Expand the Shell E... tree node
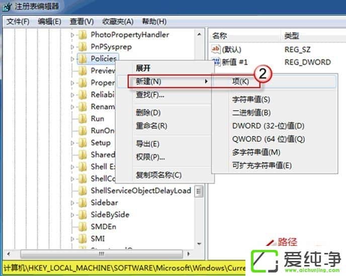This screenshot has height=276, width=346. 72,167
